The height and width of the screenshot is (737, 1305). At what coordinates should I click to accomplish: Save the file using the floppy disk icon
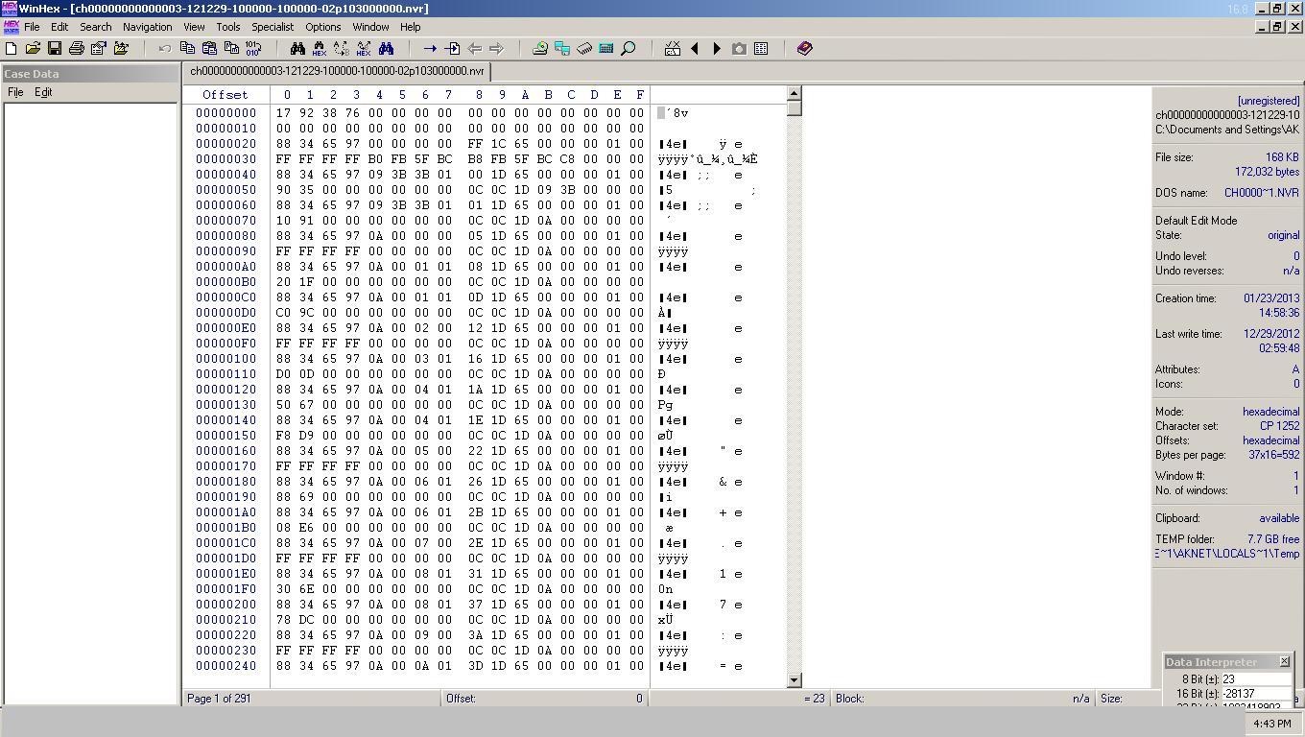55,48
